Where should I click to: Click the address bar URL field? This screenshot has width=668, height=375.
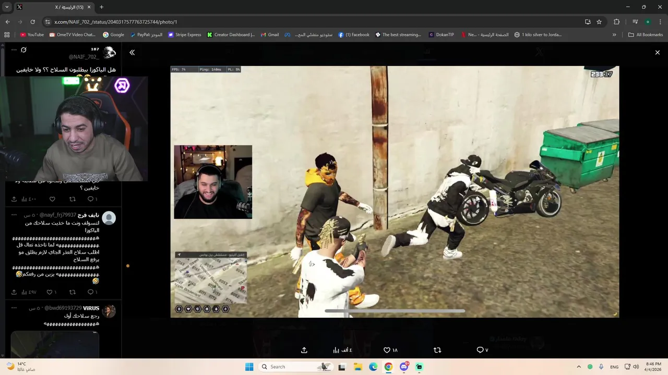coord(313,22)
